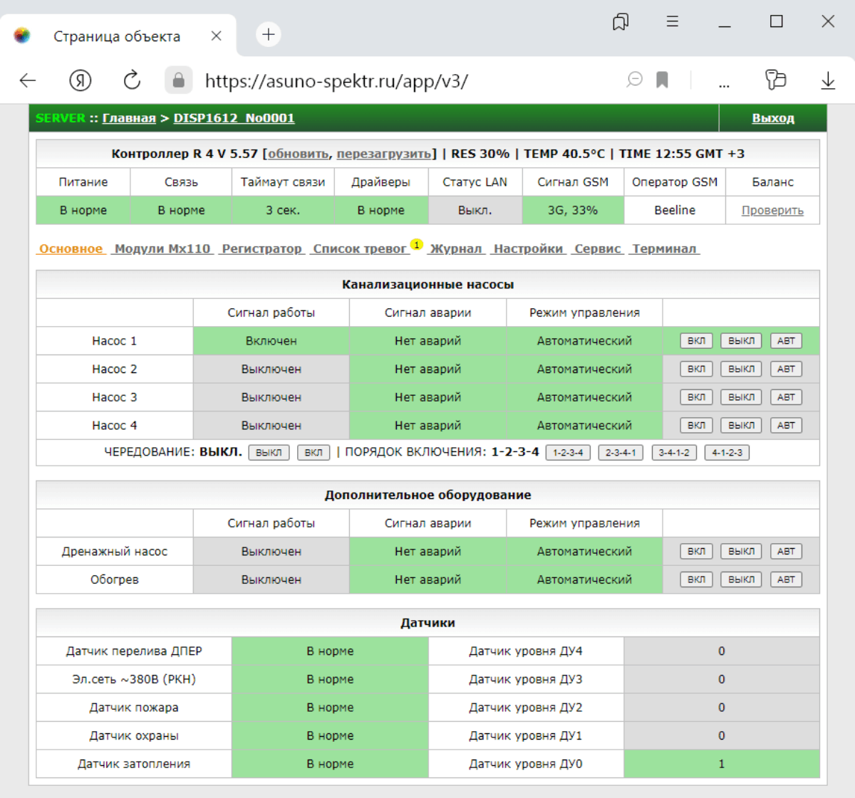Open the browser hamburger menu

(672, 21)
